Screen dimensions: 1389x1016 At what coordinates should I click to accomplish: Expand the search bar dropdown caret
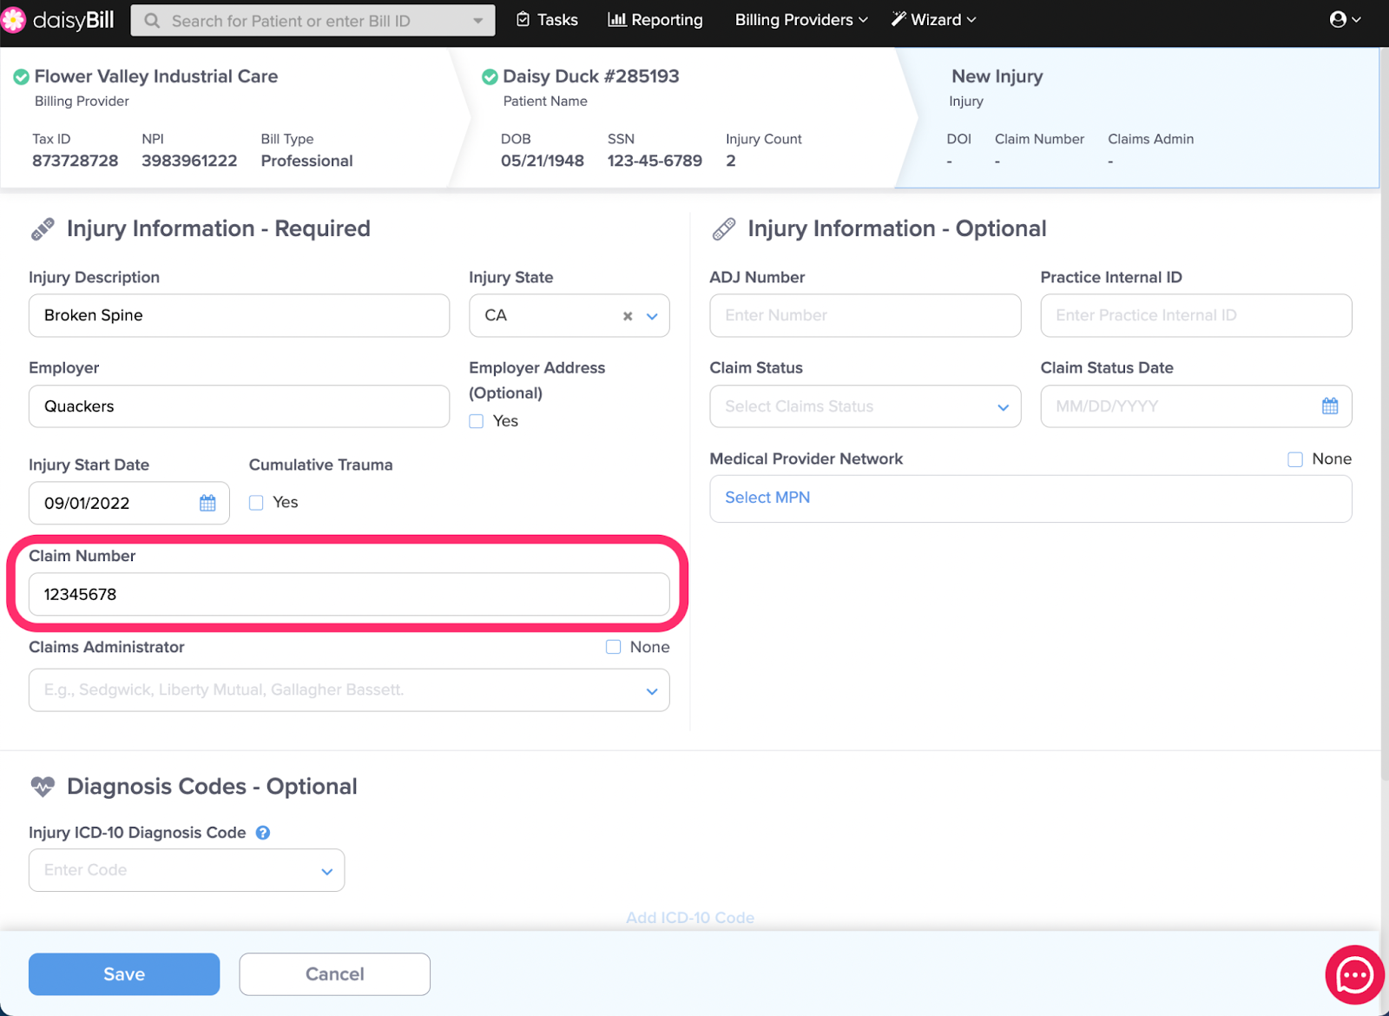point(477,20)
